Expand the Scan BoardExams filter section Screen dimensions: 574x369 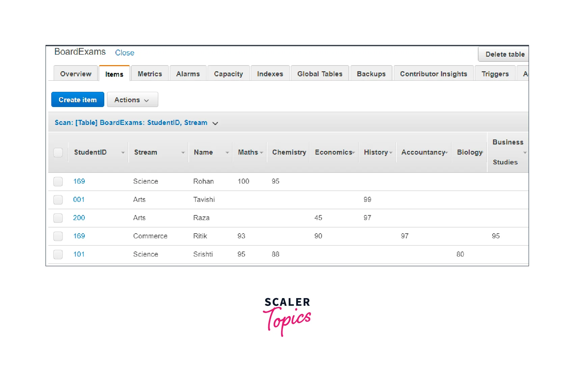click(215, 123)
